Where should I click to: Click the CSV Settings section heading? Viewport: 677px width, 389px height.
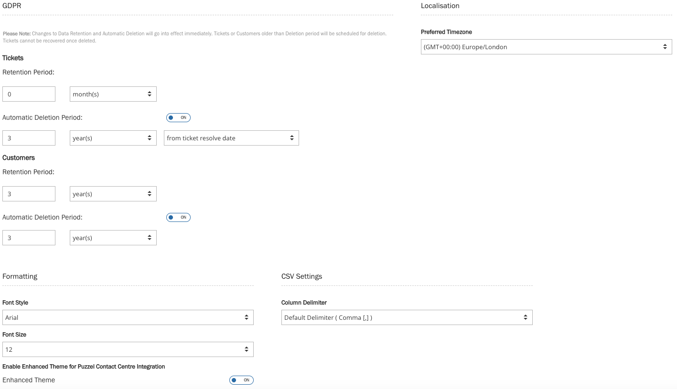click(x=301, y=276)
